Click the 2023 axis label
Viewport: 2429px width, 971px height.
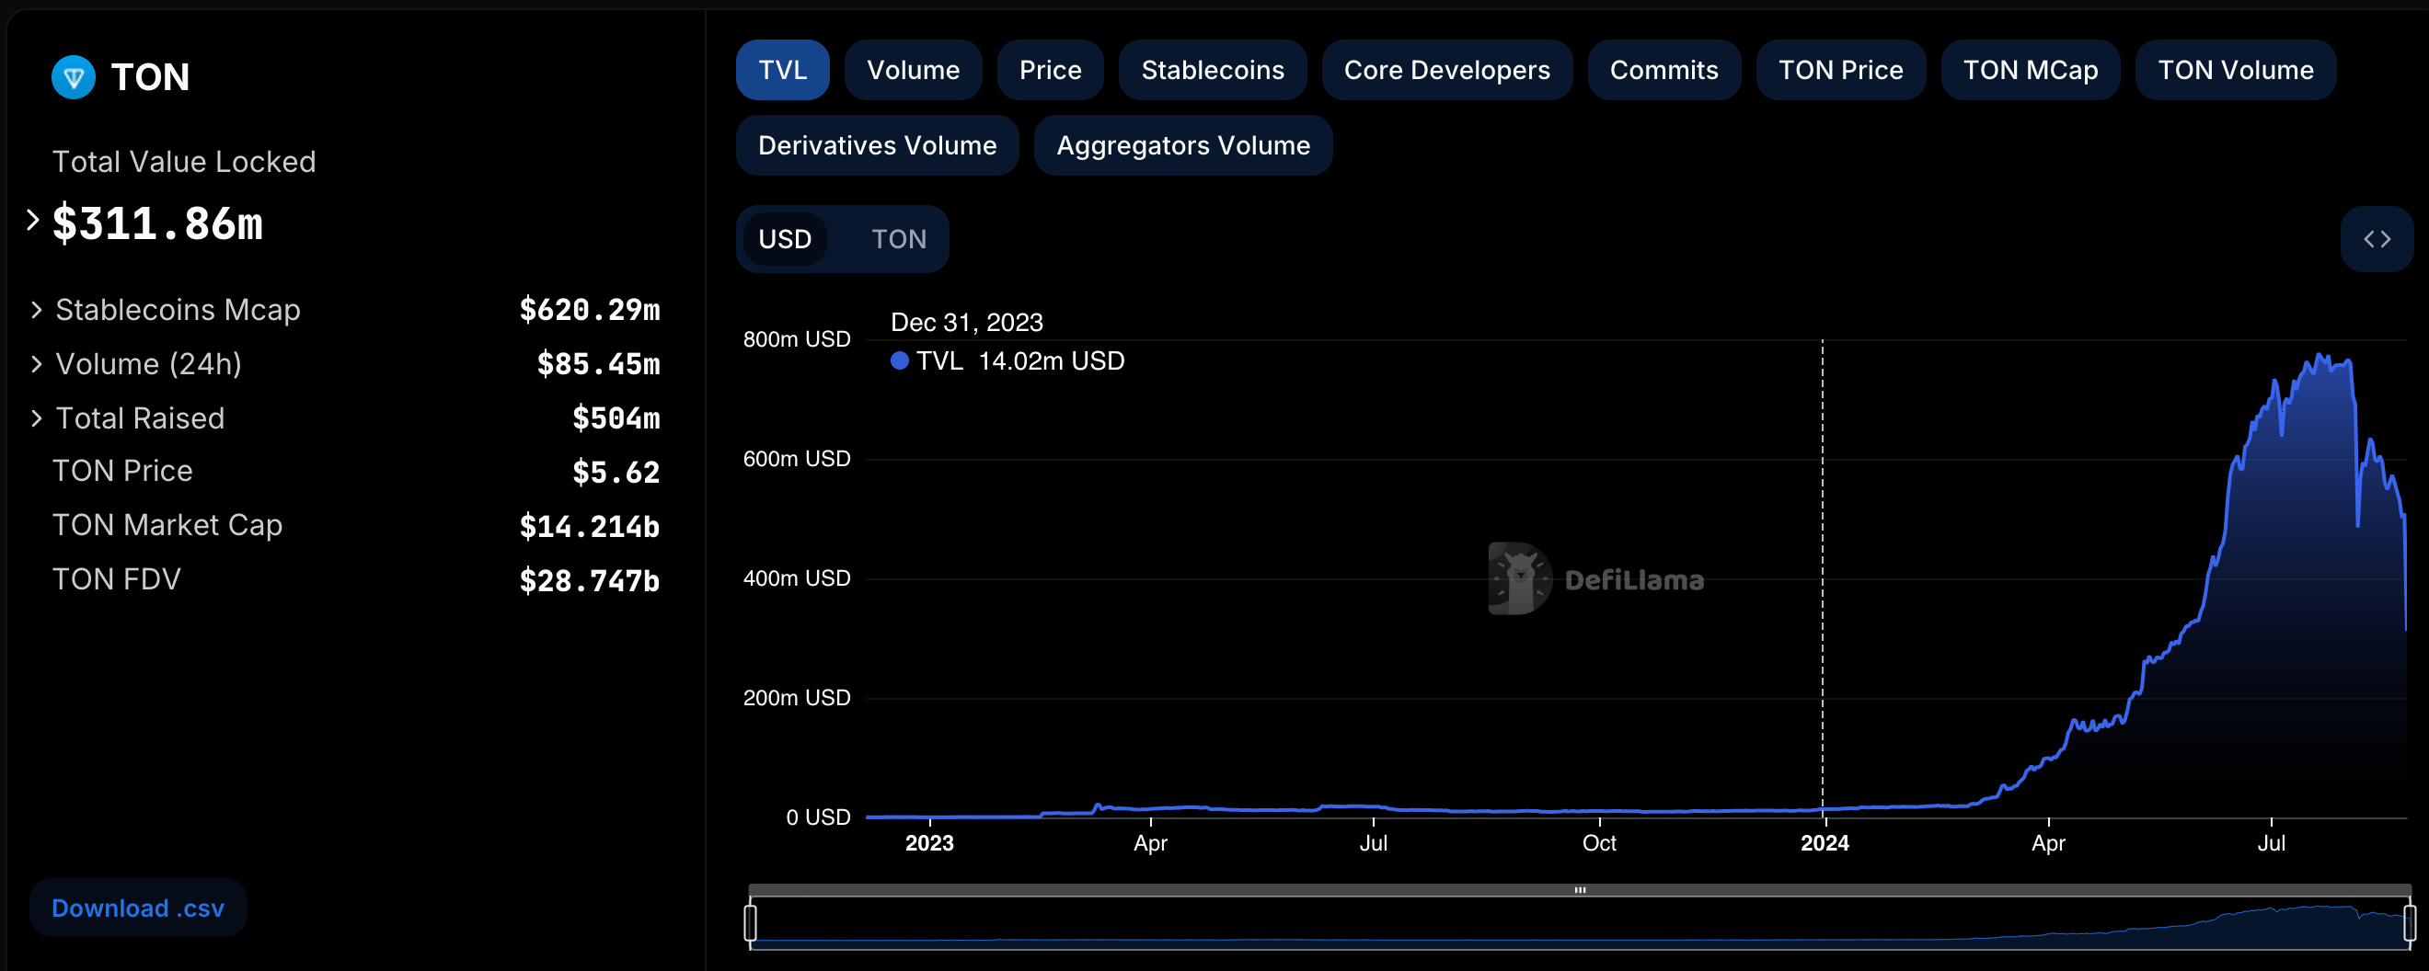[x=928, y=843]
